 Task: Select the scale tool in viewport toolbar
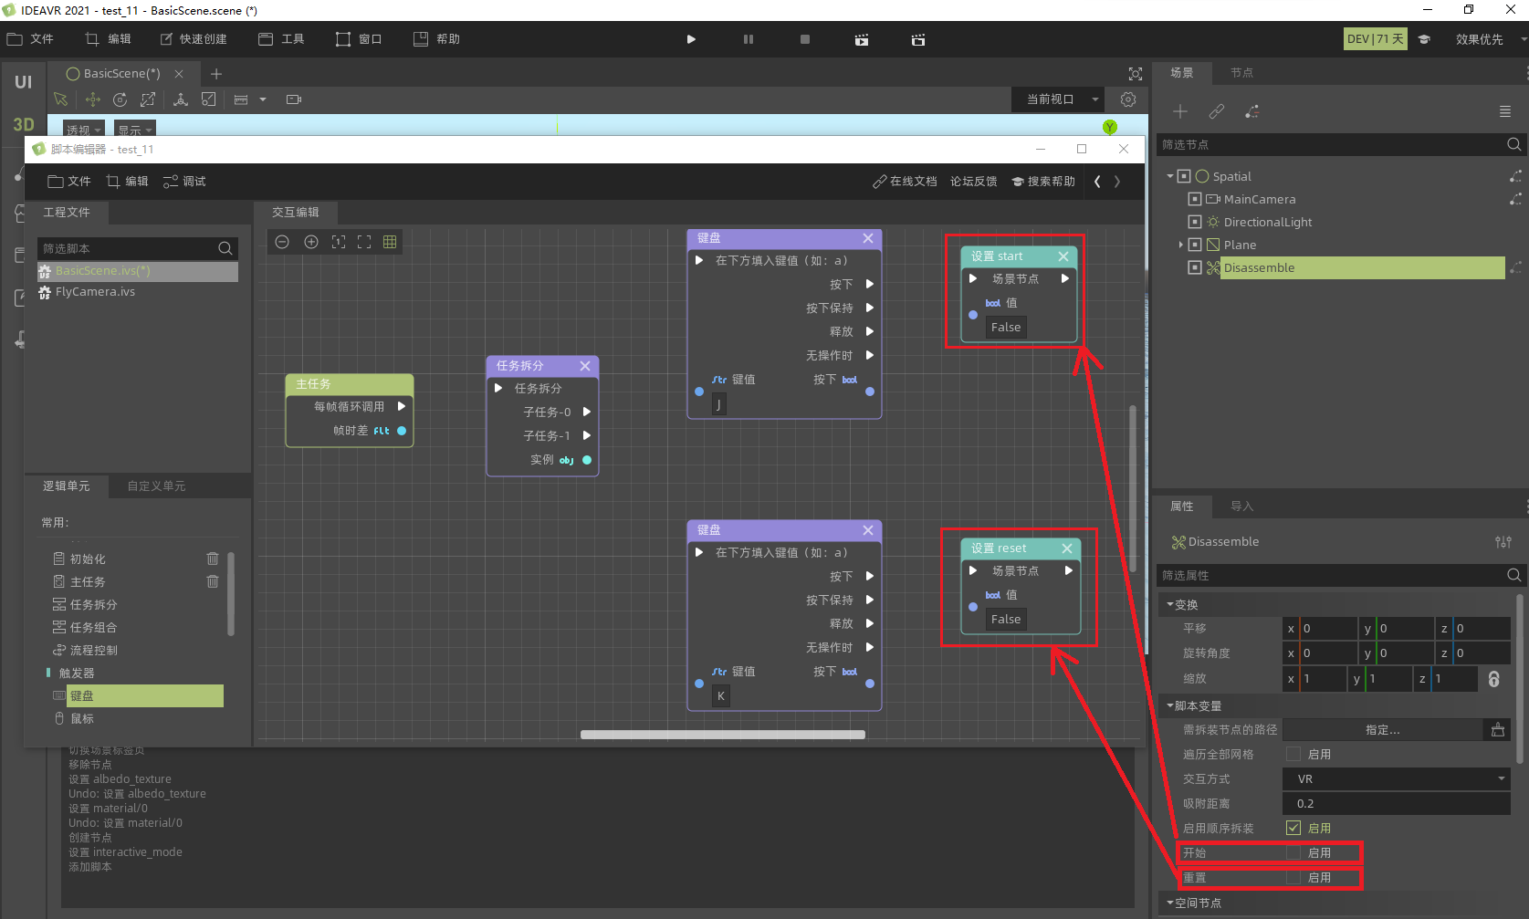tap(148, 99)
